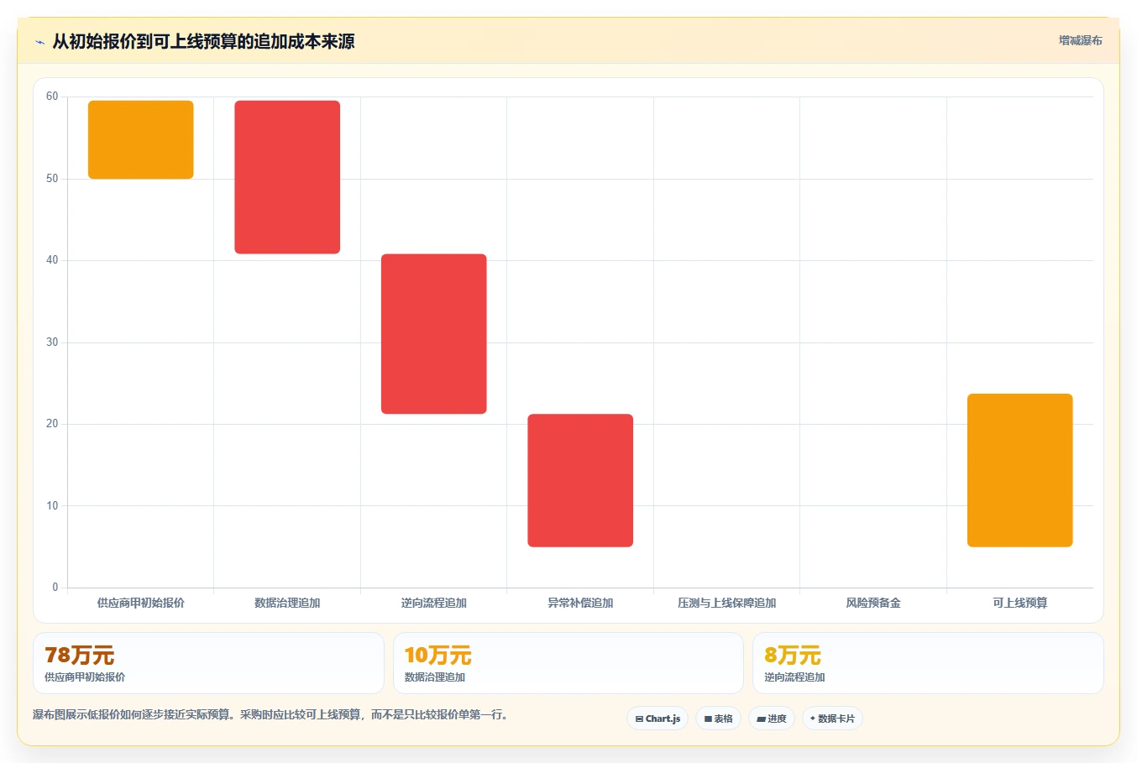
Task: Click the 供应商甲初始报价 axis label
Action: pyautogui.click(x=141, y=603)
